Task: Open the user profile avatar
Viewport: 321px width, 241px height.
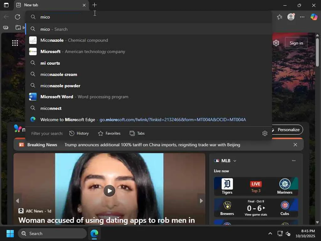Action: (291, 17)
